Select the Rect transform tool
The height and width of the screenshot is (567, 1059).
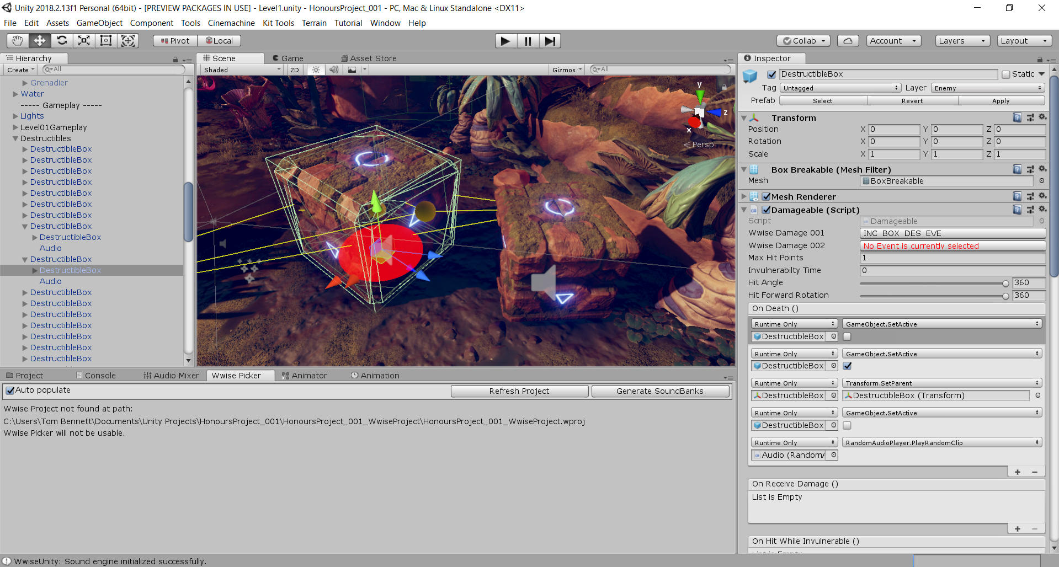click(x=106, y=40)
